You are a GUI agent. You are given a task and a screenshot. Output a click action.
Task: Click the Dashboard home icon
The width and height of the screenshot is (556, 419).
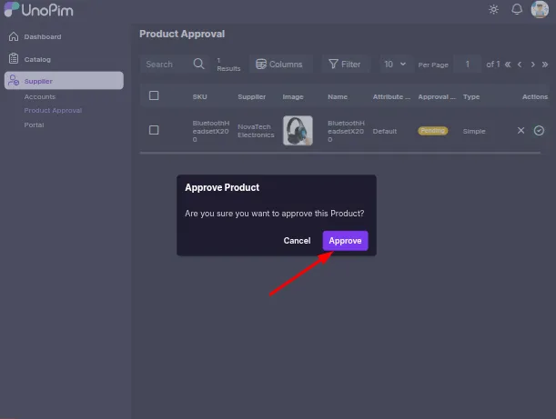click(x=14, y=36)
